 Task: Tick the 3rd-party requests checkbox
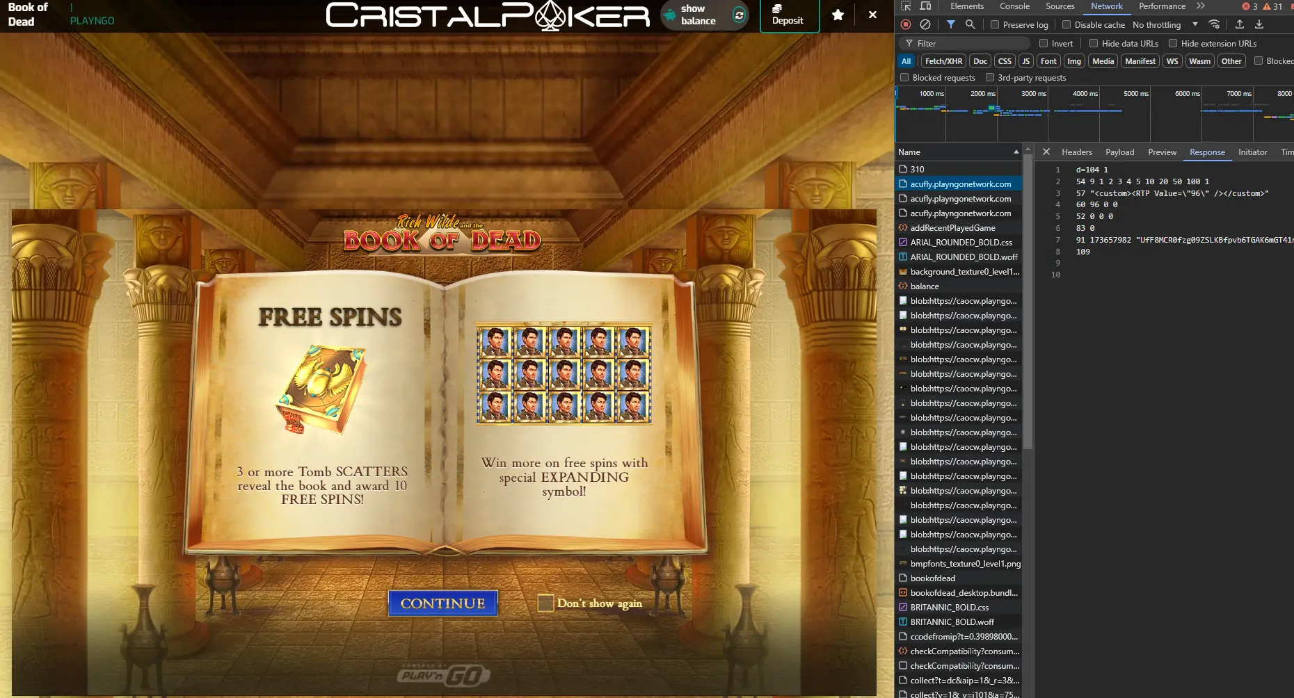point(990,77)
